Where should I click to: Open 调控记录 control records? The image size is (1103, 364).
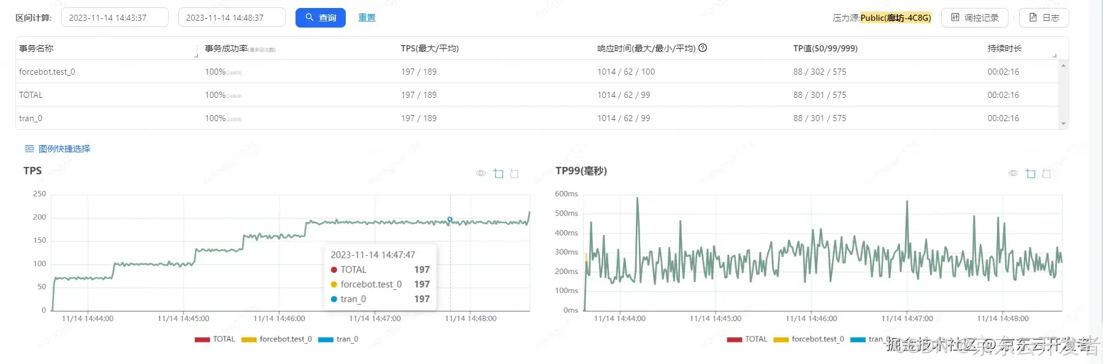(975, 18)
